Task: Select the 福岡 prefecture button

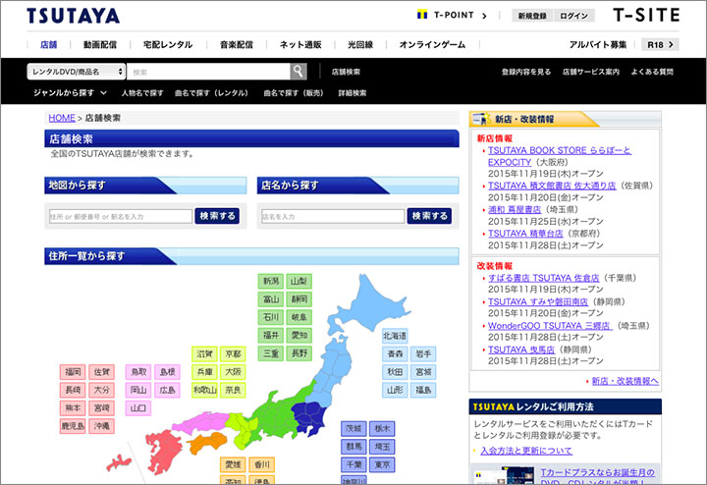Action: pos(73,372)
